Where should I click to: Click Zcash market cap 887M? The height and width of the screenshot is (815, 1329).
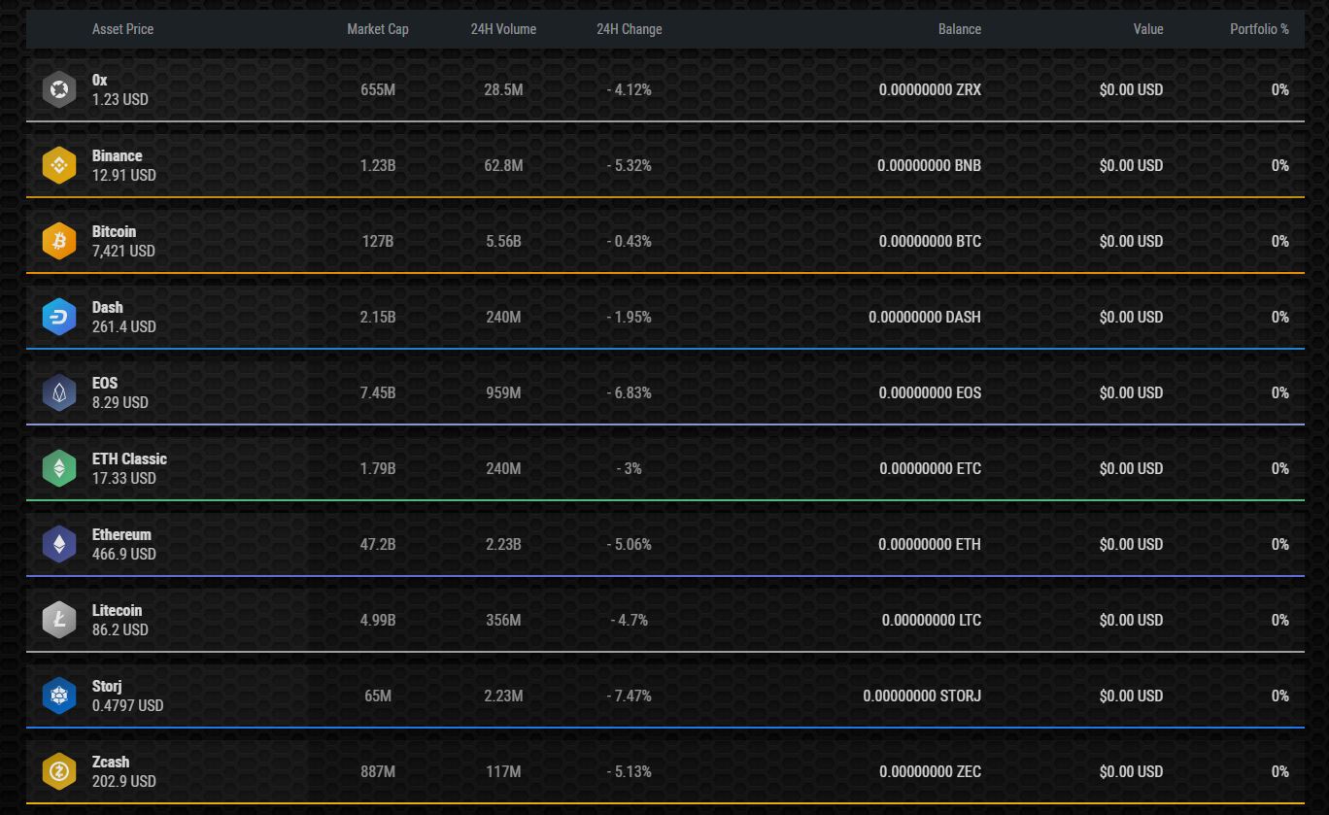pyautogui.click(x=378, y=771)
